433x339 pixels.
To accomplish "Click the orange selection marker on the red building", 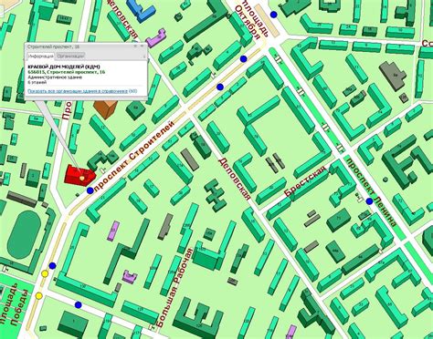I will pyautogui.click(x=81, y=178).
